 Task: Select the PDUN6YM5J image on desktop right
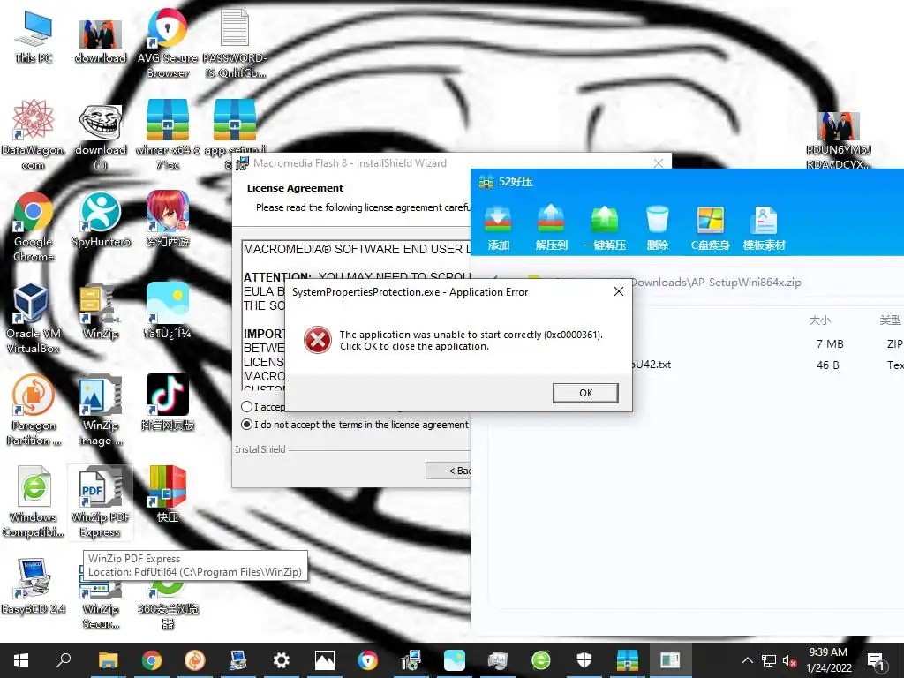(839, 140)
